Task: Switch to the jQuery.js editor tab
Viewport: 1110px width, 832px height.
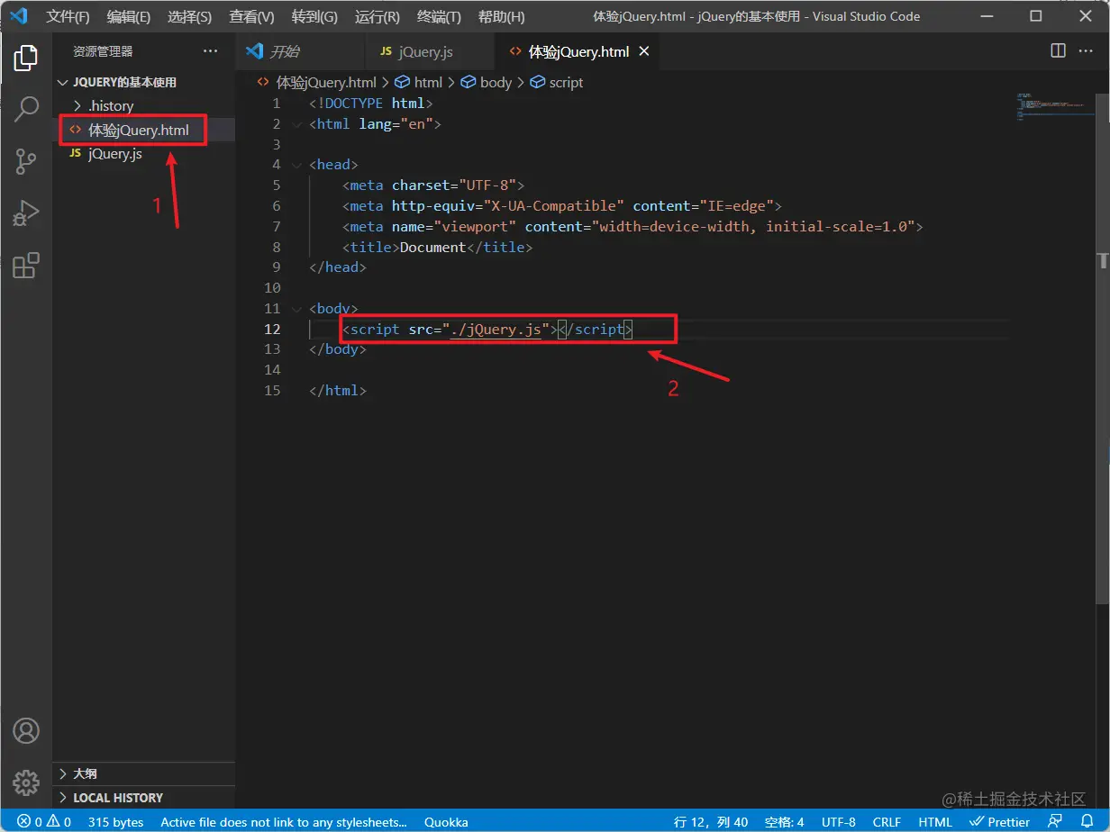Action: tap(431, 51)
